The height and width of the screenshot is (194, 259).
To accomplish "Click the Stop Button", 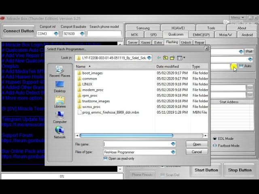I will (240, 170).
